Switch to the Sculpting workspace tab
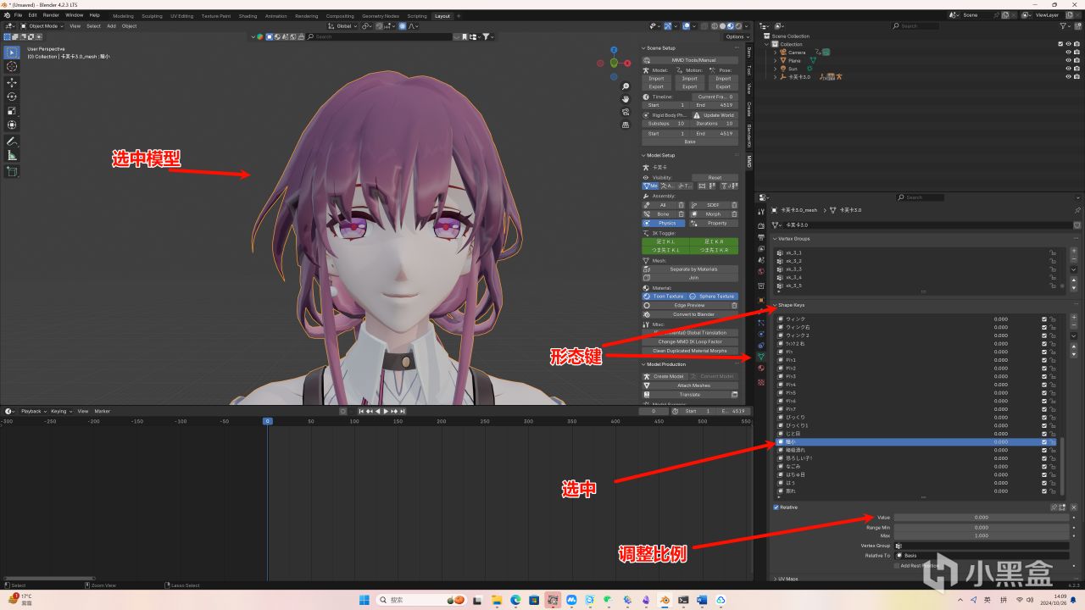Image resolution: width=1085 pixels, height=610 pixels. pyautogui.click(x=152, y=16)
